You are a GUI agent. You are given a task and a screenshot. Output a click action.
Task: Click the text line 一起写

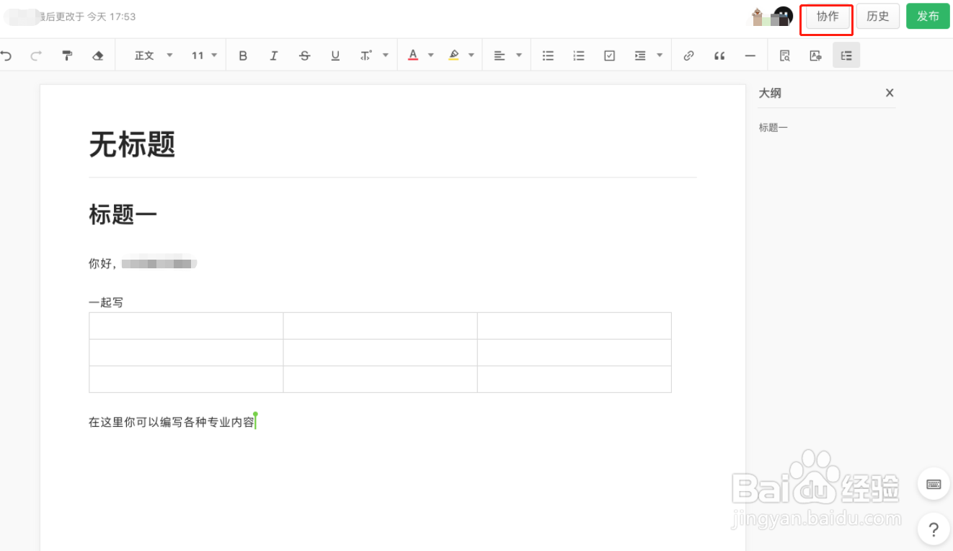106,302
